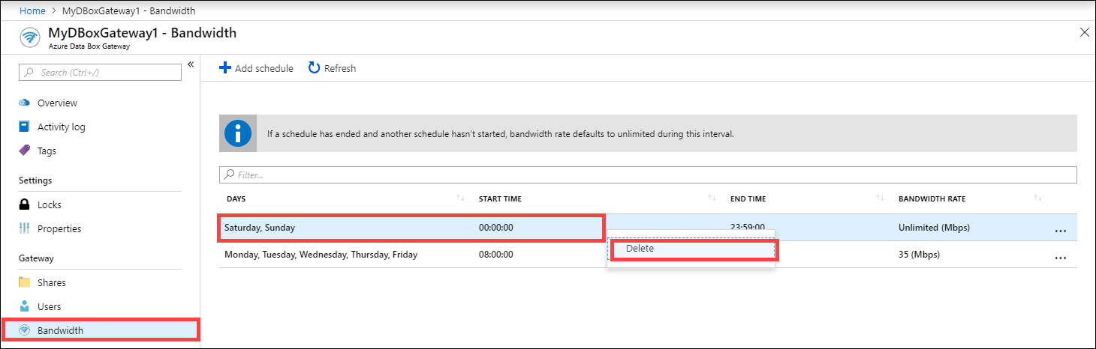Open Overview in the sidebar
Viewport: 1096px width, 349px height.
(x=58, y=103)
